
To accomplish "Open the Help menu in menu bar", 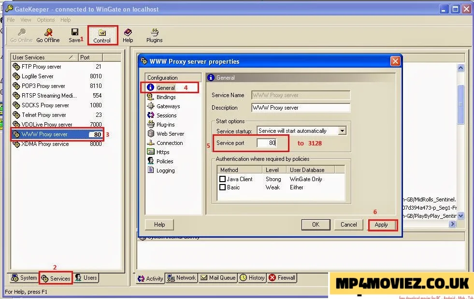I will click(x=65, y=20).
